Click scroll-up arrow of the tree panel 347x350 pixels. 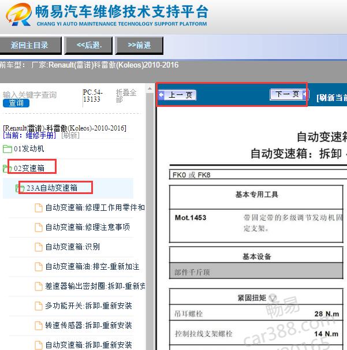[150, 88]
